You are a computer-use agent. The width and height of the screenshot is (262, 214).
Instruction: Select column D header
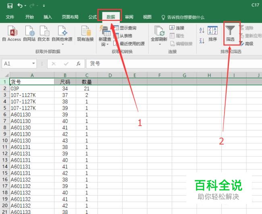click(x=110, y=75)
